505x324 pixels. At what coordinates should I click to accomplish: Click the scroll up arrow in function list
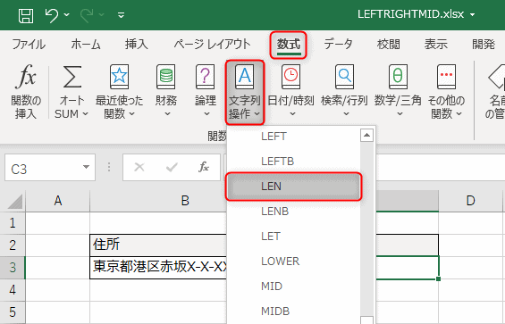point(366,135)
